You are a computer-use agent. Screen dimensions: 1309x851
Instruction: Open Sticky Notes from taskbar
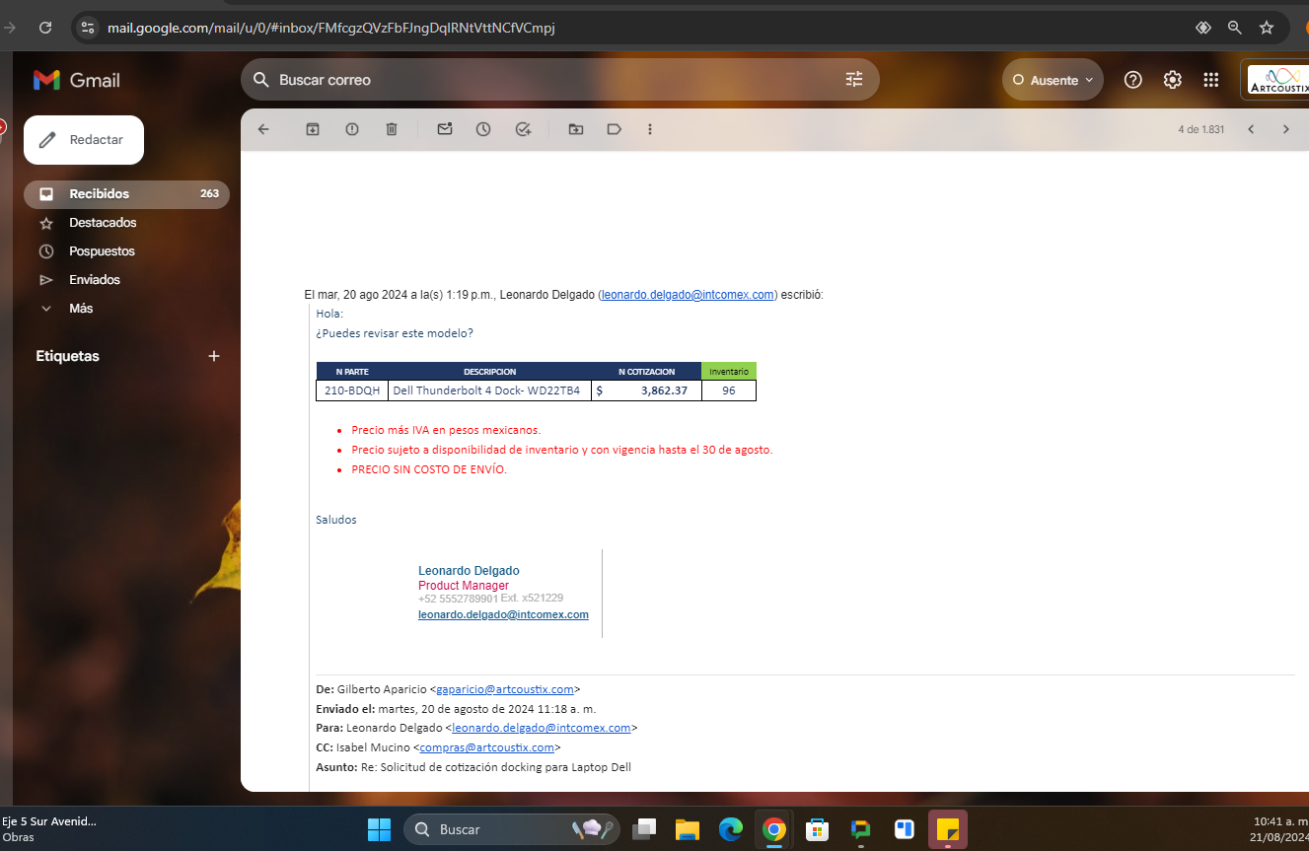948,829
